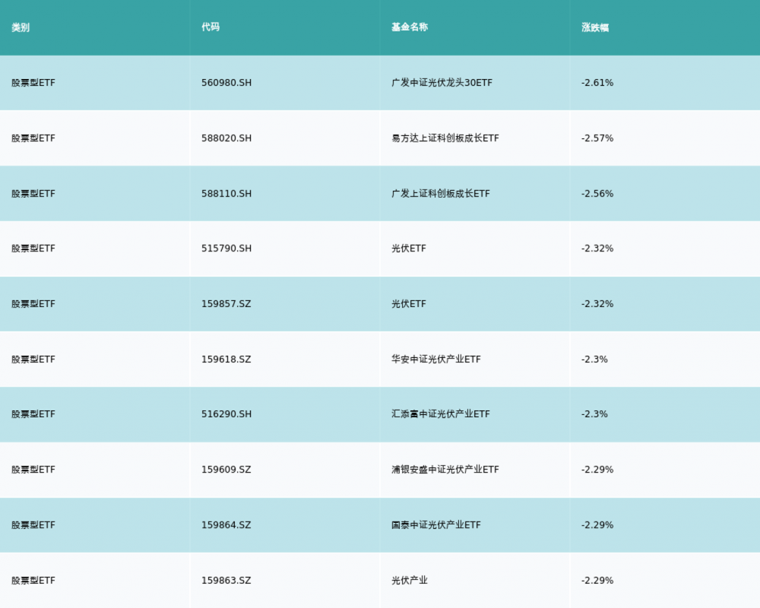
Task: Click 股票型ETF in the 588020.SH row
Action: point(33,138)
